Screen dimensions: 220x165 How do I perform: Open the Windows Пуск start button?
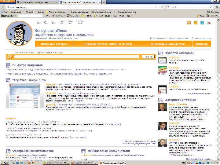(5, 163)
